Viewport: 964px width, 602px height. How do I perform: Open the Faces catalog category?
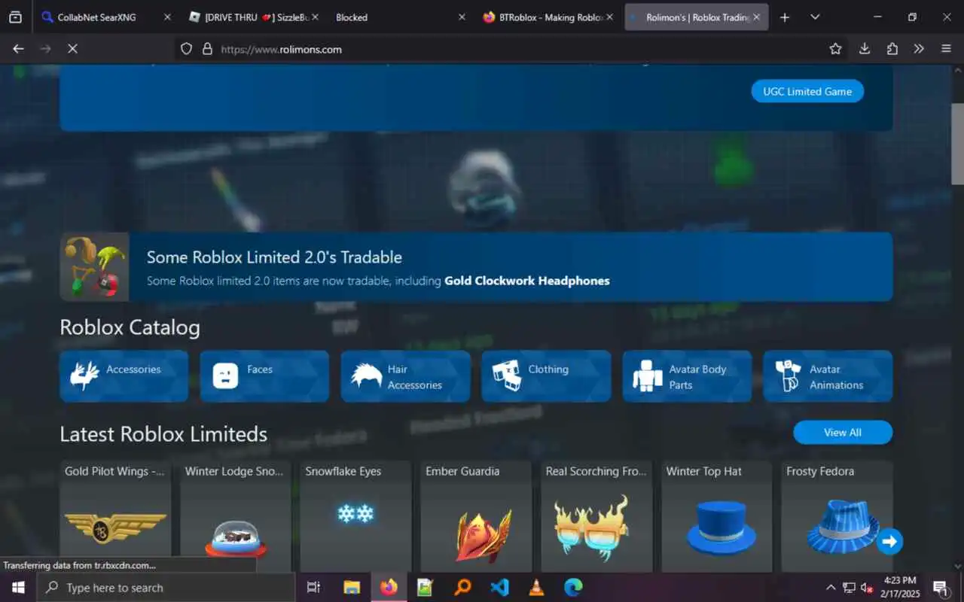click(264, 376)
